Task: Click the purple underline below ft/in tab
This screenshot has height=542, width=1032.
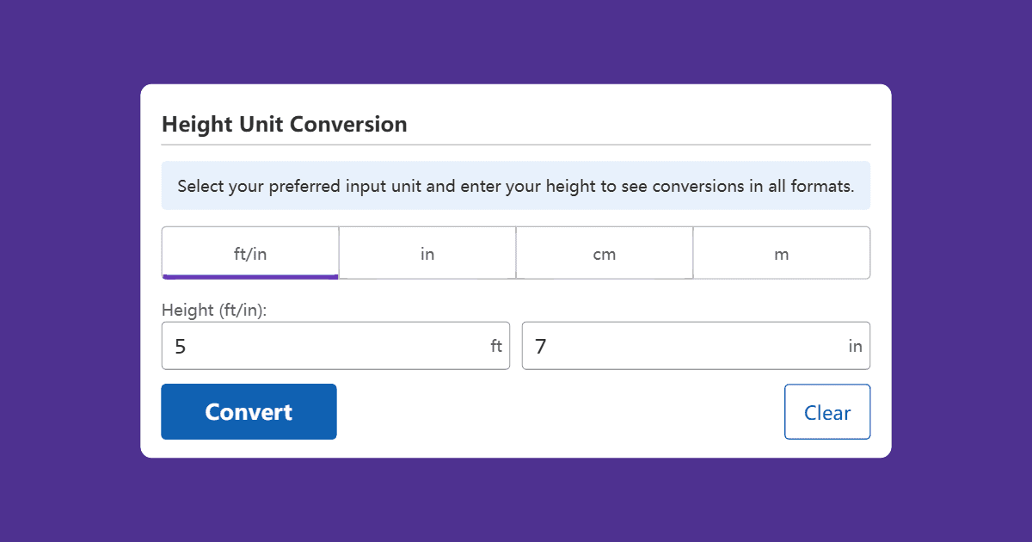Action: click(249, 276)
